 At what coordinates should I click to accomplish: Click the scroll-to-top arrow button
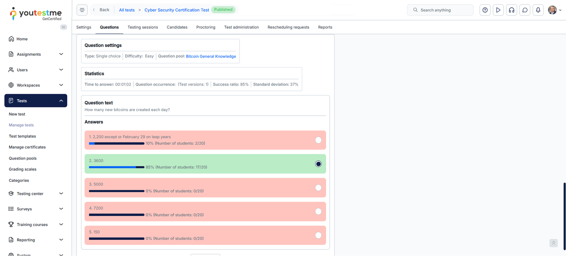[554, 243]
